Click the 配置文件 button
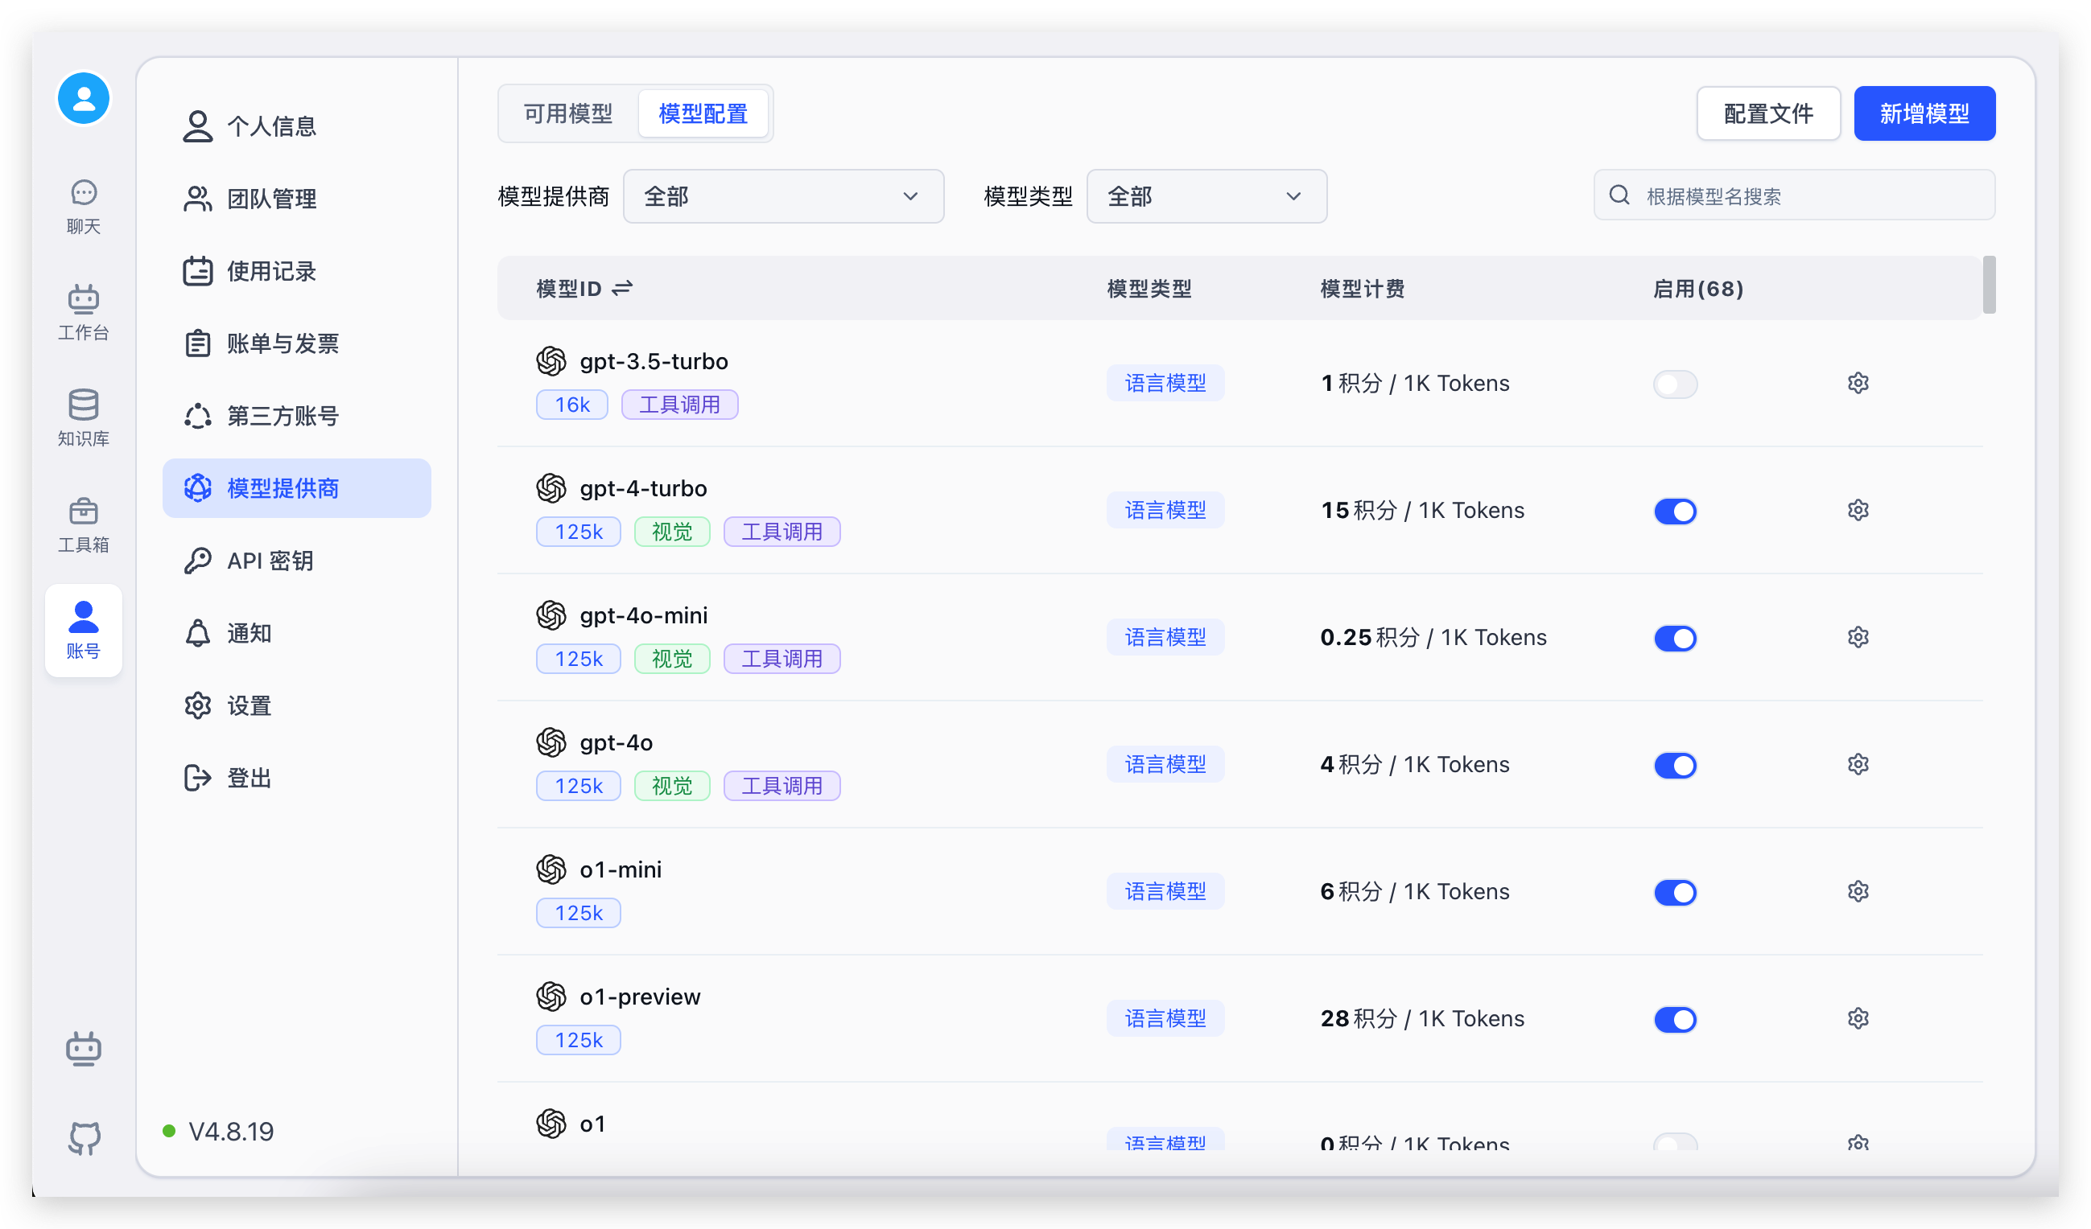The width and height of the screenshot is (2091, 1229). [x=1767, y=113]
